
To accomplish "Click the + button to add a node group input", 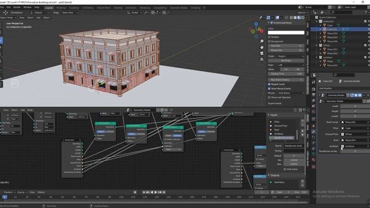I will [x=302, y=121].
